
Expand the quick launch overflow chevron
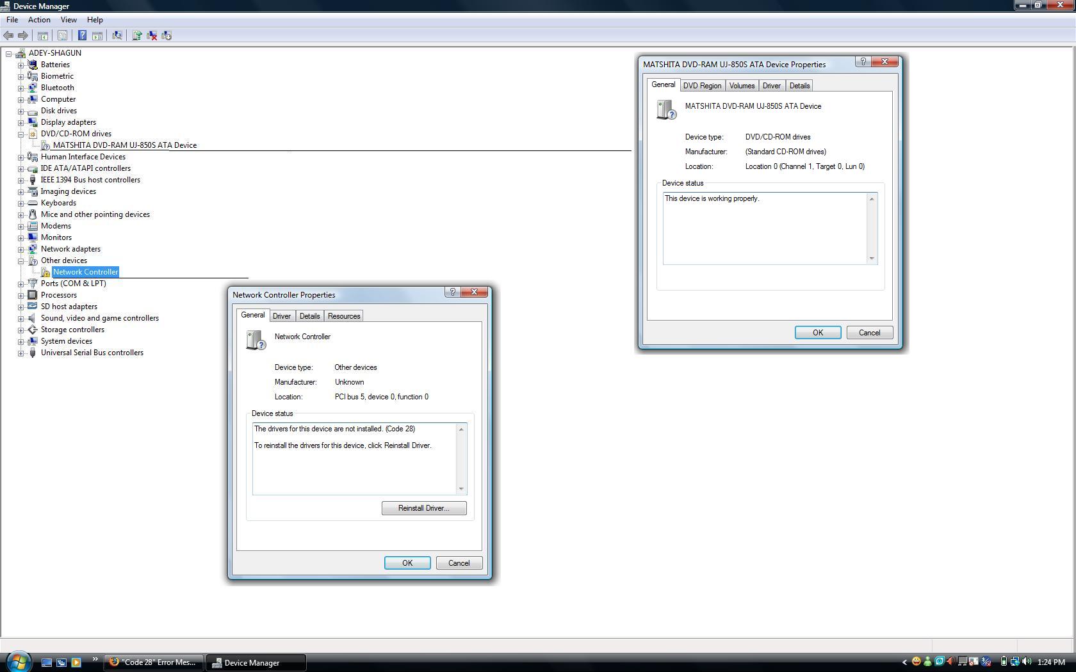click(x=95, y=659)
